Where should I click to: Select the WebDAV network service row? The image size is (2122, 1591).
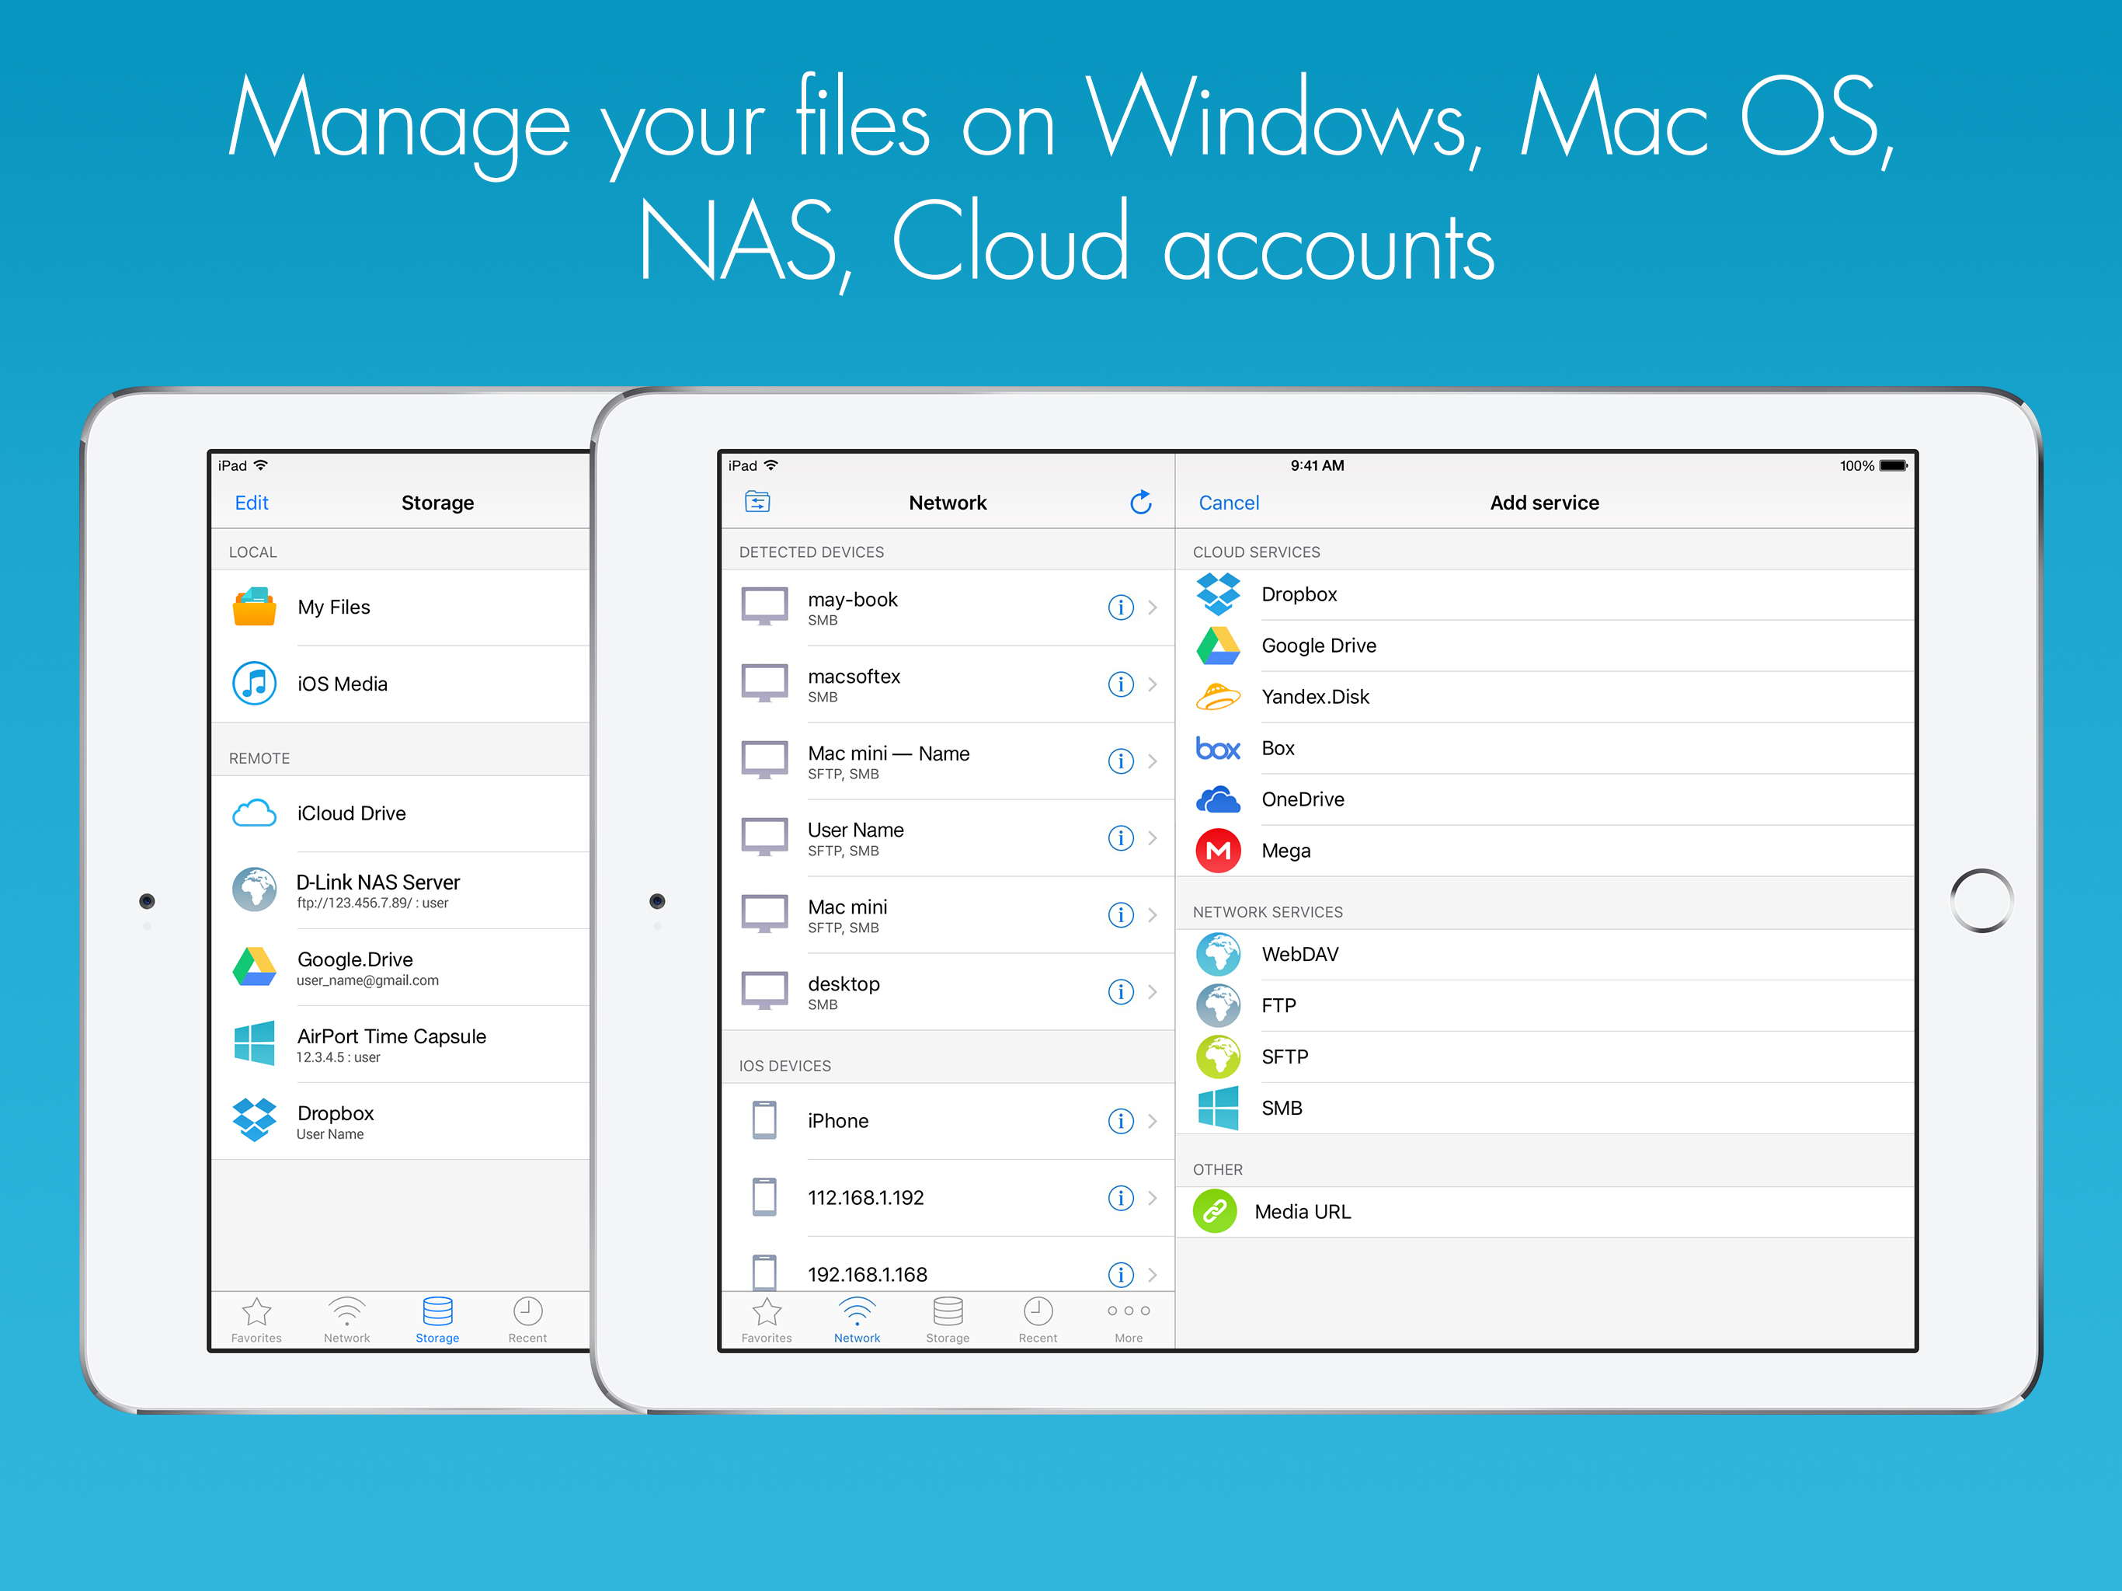(1299, 954)
